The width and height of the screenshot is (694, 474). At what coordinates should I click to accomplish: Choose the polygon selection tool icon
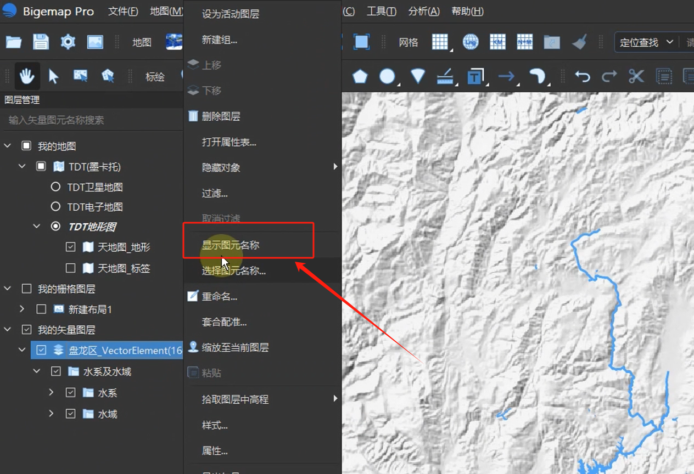tap(108, 76)
